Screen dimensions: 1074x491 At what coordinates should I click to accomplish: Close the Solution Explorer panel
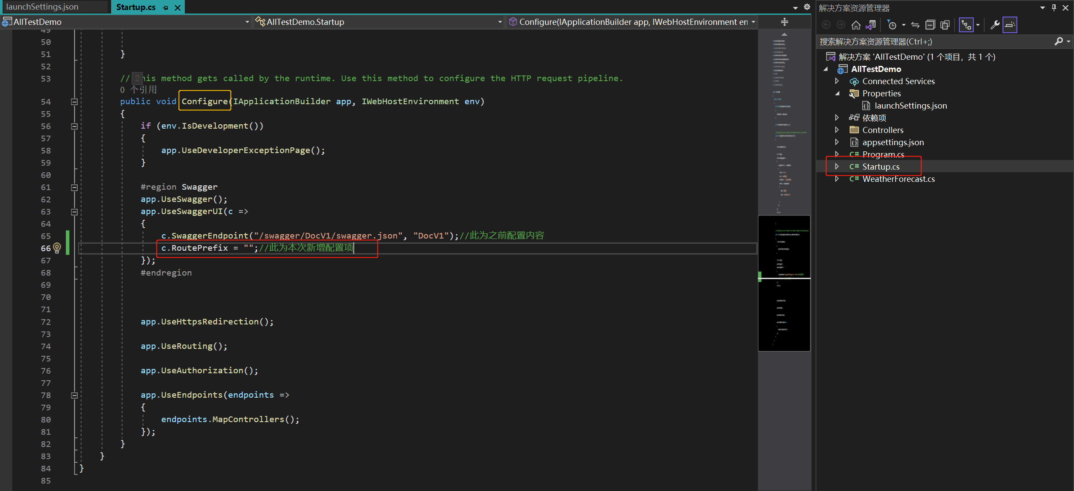[x=1065, y=7]
